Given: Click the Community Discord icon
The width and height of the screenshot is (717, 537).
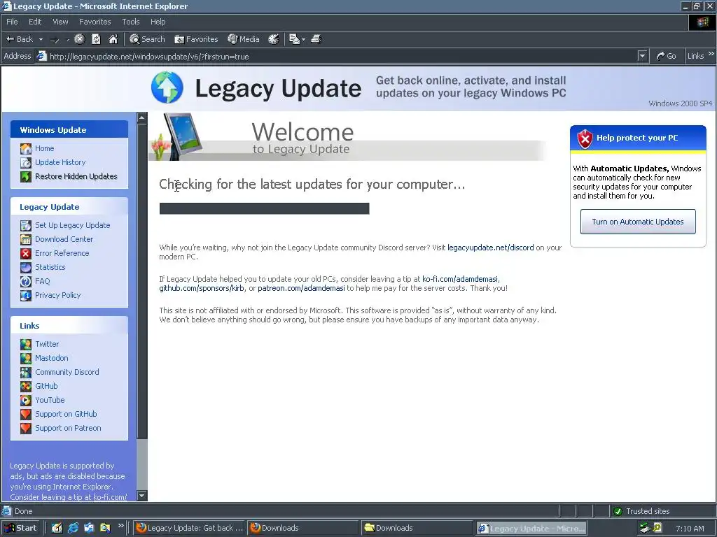Looking at the screenshot, I should click(x=26, y=372).
